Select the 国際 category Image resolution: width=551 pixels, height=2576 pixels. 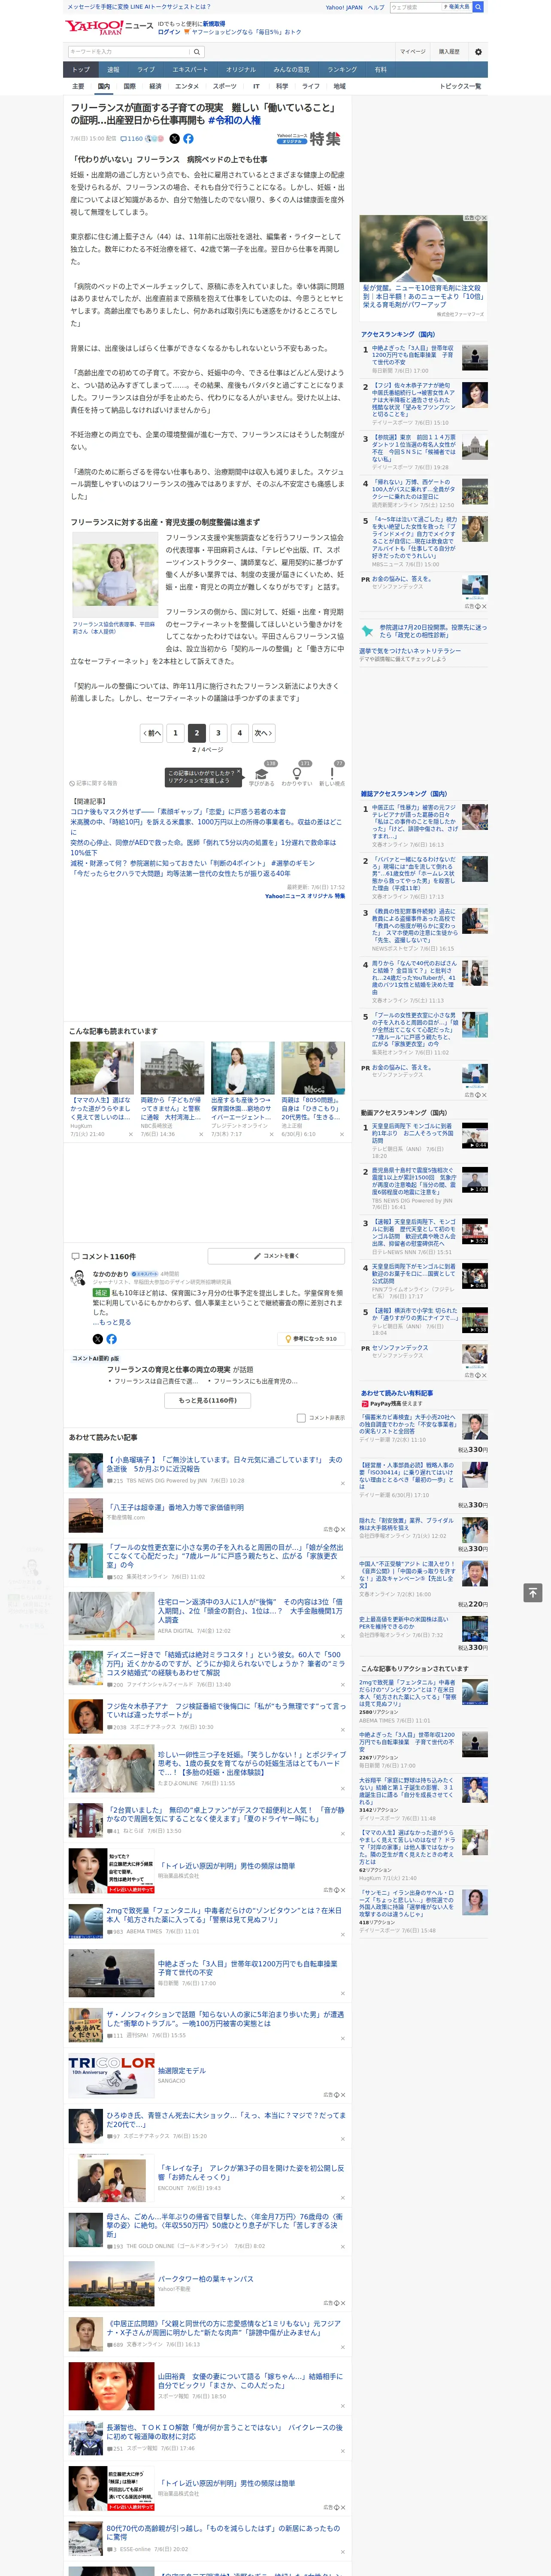[129, 86]
